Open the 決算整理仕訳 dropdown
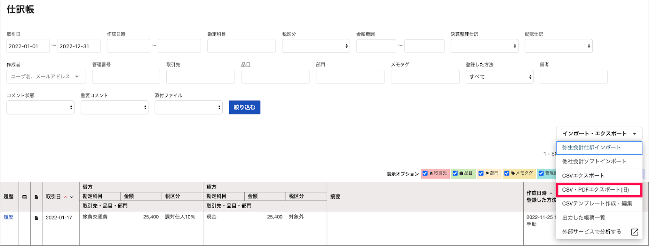 484,46
